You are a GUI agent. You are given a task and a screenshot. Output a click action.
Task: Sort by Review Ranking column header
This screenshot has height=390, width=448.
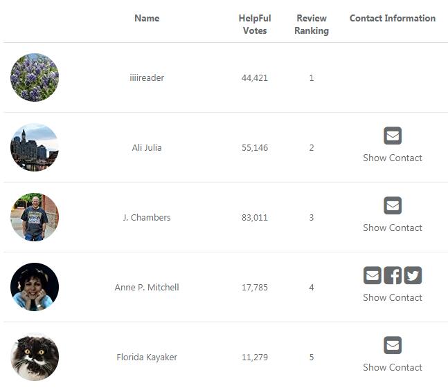pos(312,24)
